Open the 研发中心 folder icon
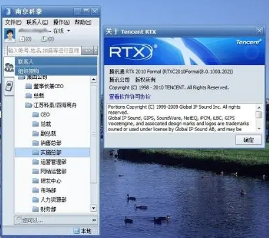The width and height of the screenshot is (269, 238). pos(35,181)
